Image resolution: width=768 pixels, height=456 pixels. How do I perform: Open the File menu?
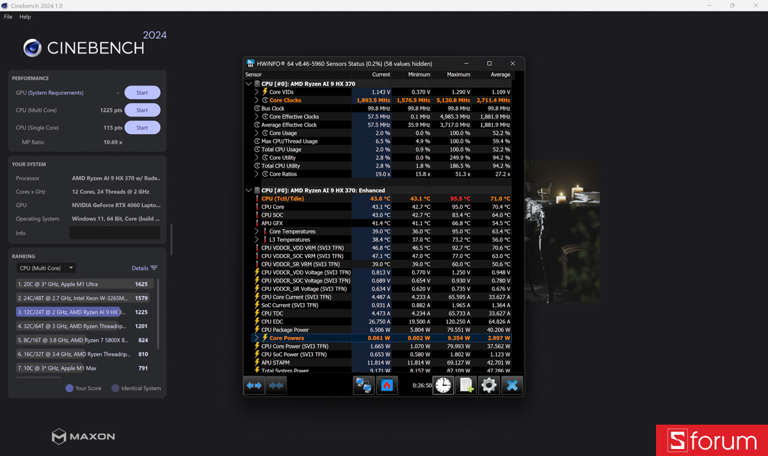[x=8, y=17]
